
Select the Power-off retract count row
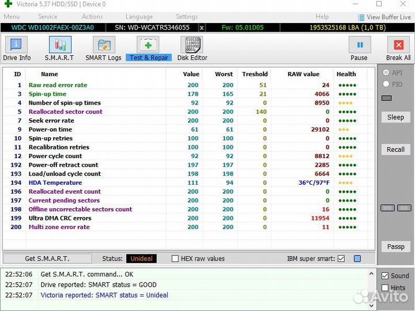189,165
